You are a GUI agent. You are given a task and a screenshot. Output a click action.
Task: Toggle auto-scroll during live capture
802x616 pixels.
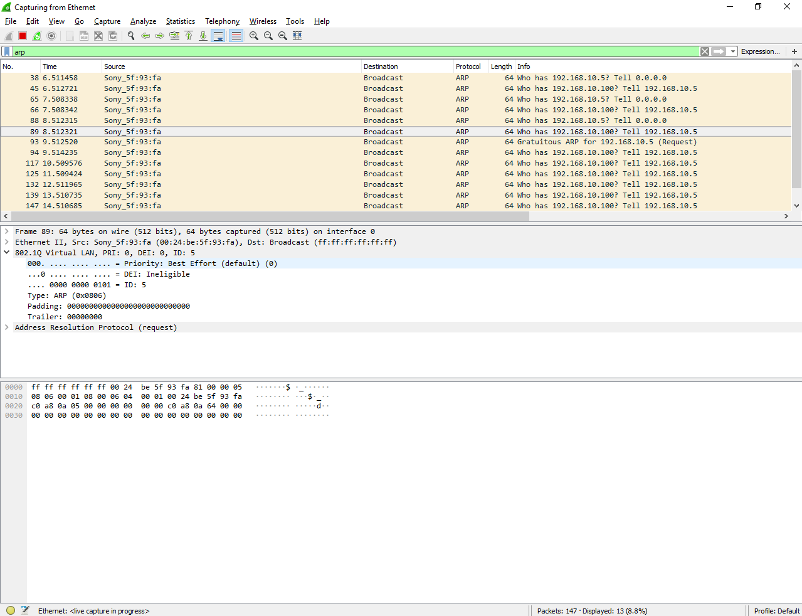(218, 36)
